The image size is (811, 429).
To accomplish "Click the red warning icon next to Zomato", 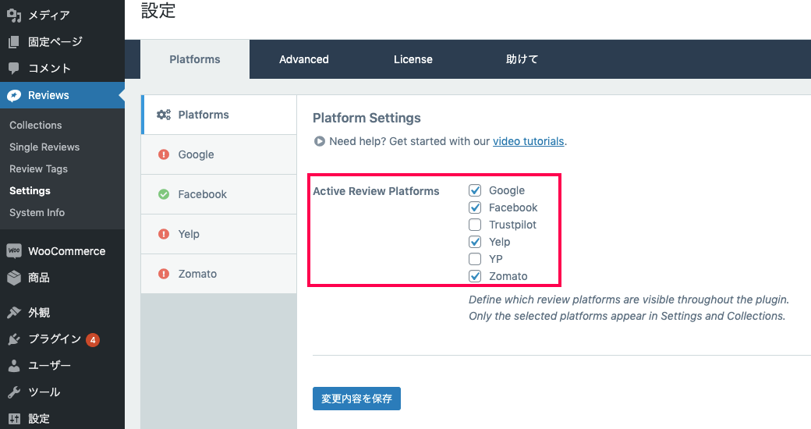I will click(x=164, y=274).
